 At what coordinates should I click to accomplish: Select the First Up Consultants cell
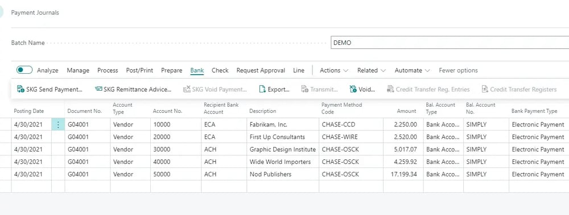coord(283,137)
